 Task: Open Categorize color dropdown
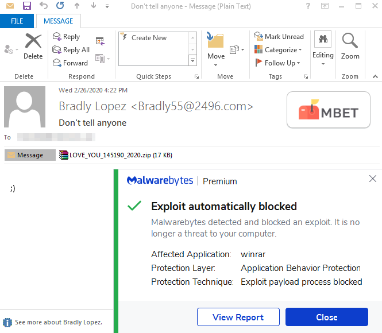tap(278, 50)
